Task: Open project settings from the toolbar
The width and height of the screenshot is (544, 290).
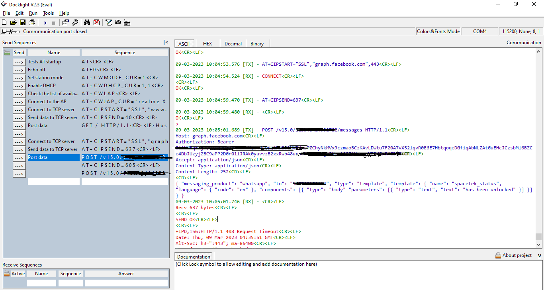Action: tap(66, 22)
